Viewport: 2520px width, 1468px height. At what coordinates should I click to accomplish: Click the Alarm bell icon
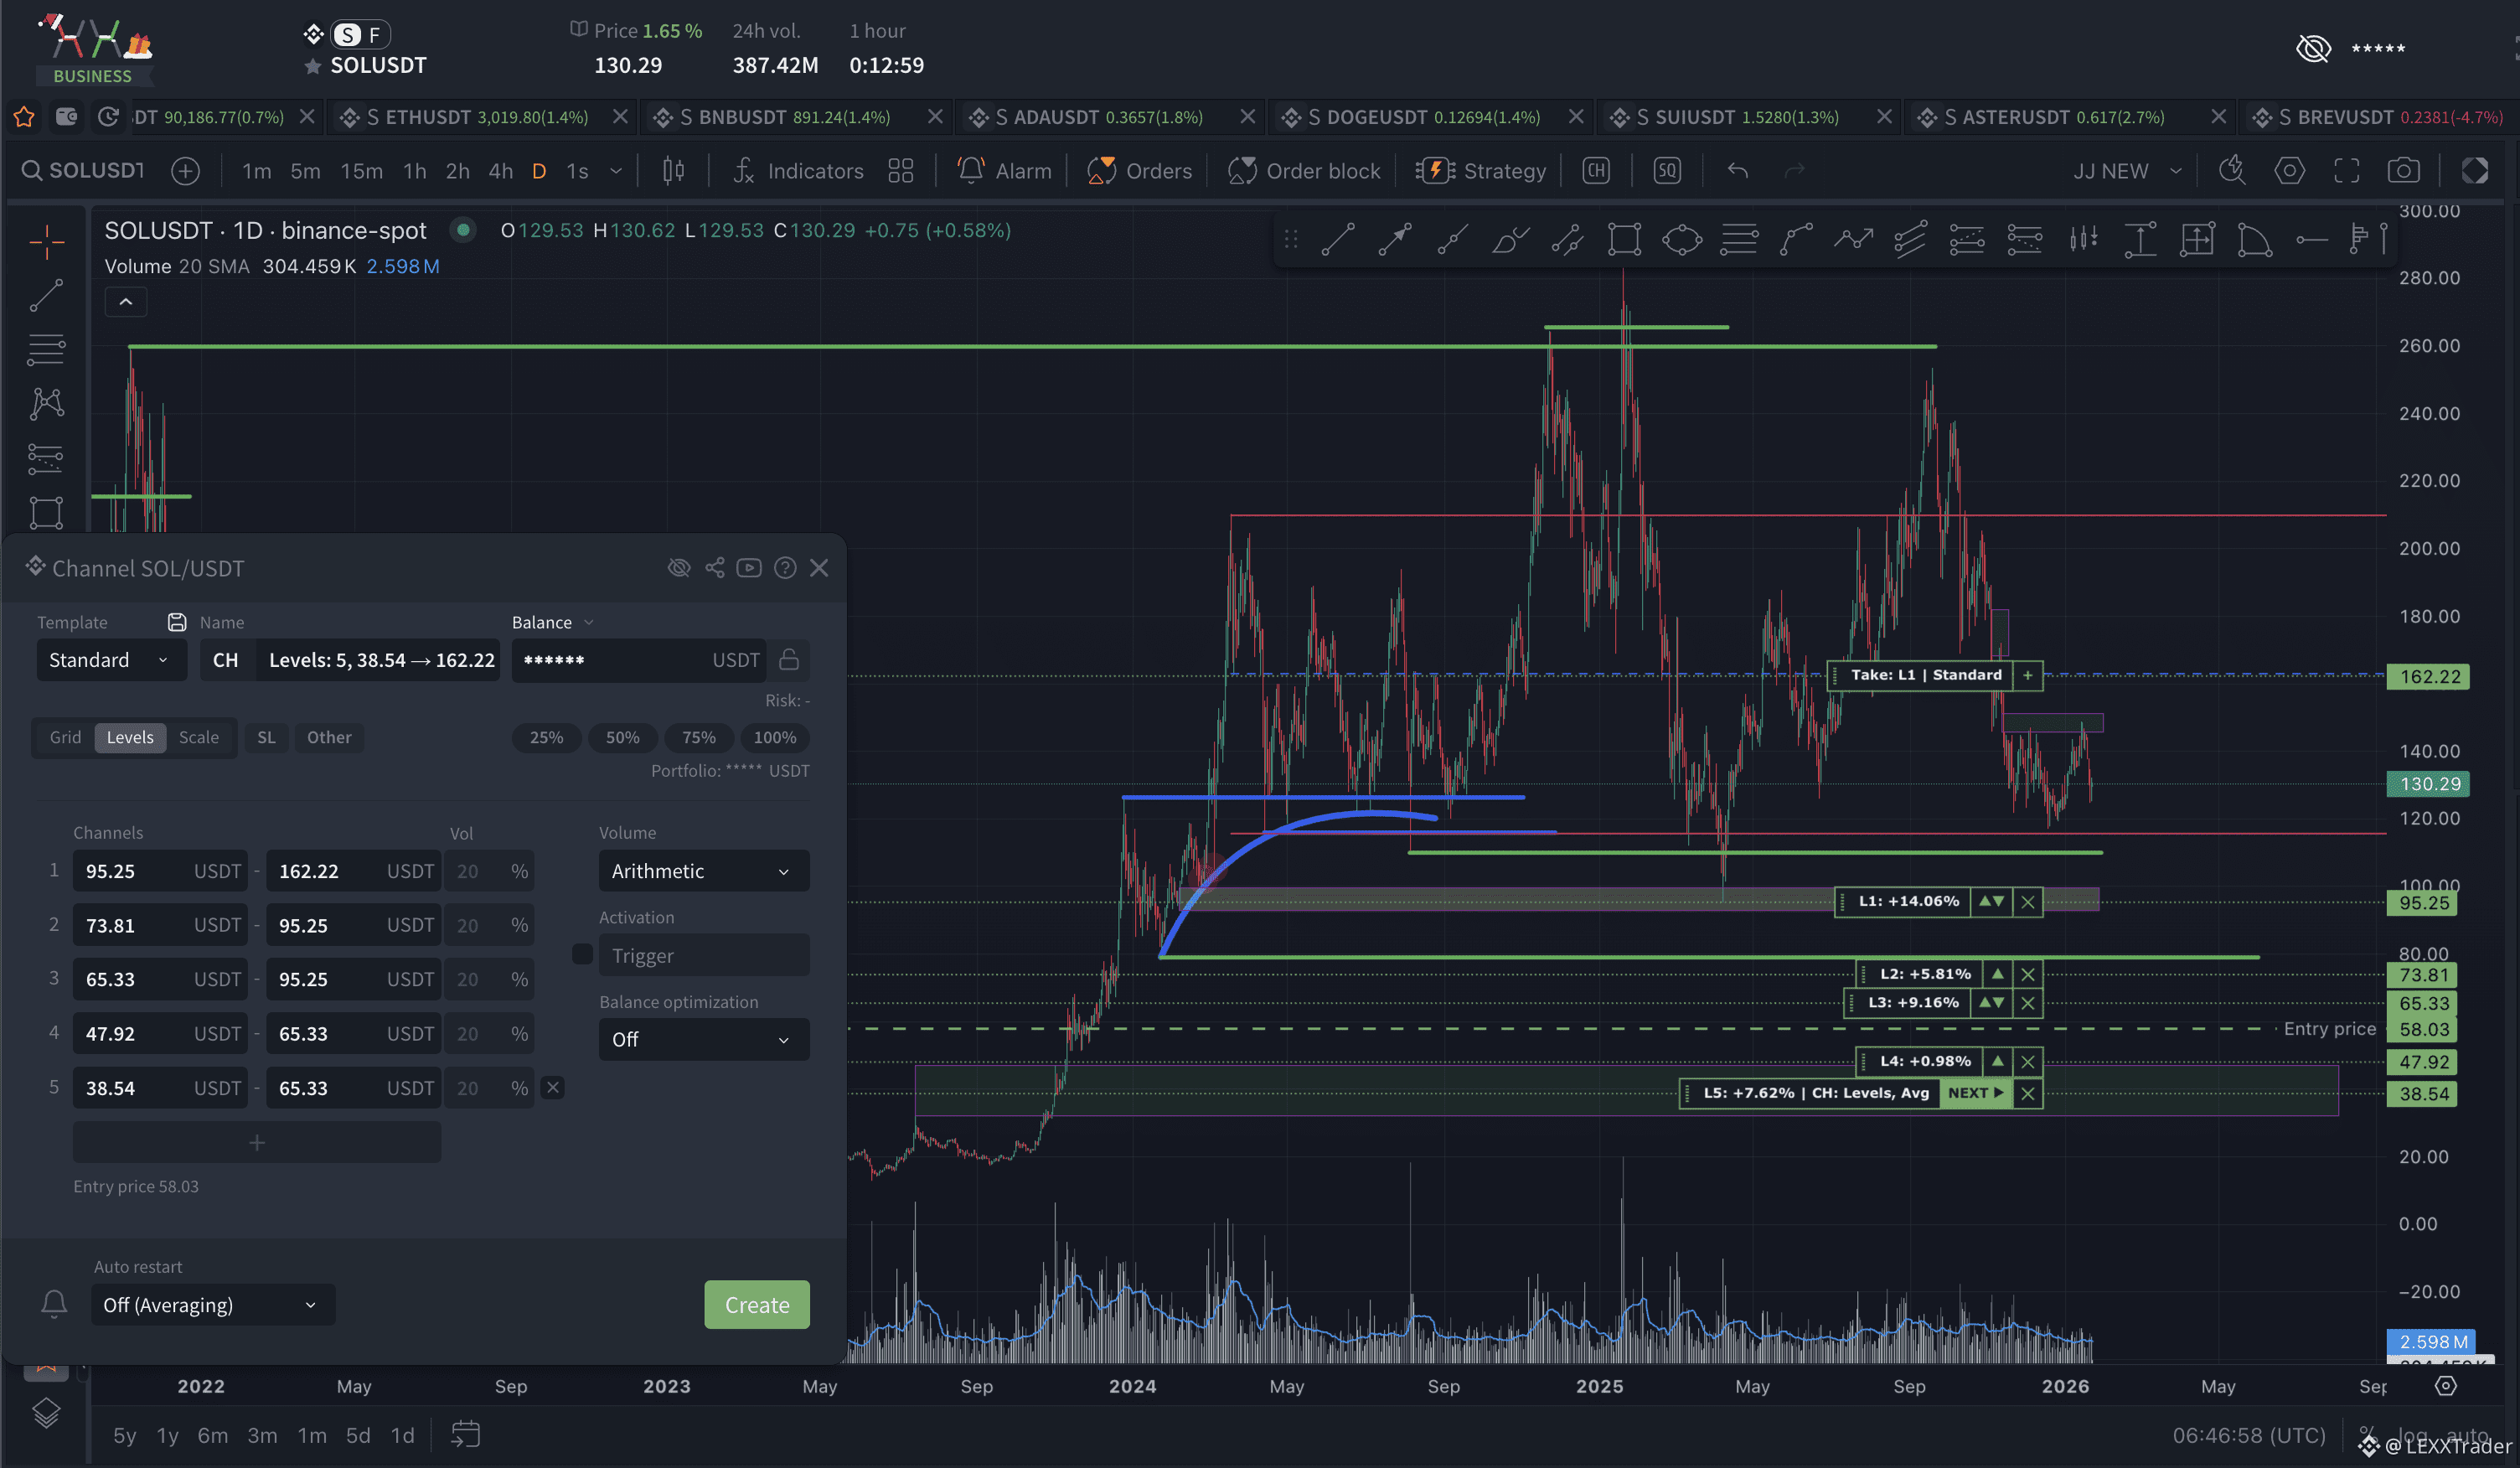970,171
